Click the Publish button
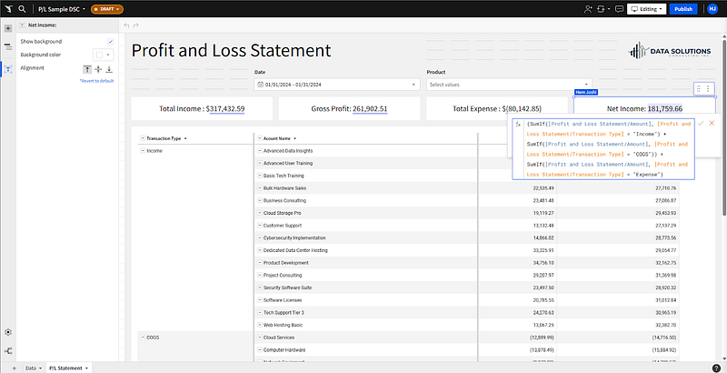The width and height of the screenshot is (727, 373). click(683, 8)
